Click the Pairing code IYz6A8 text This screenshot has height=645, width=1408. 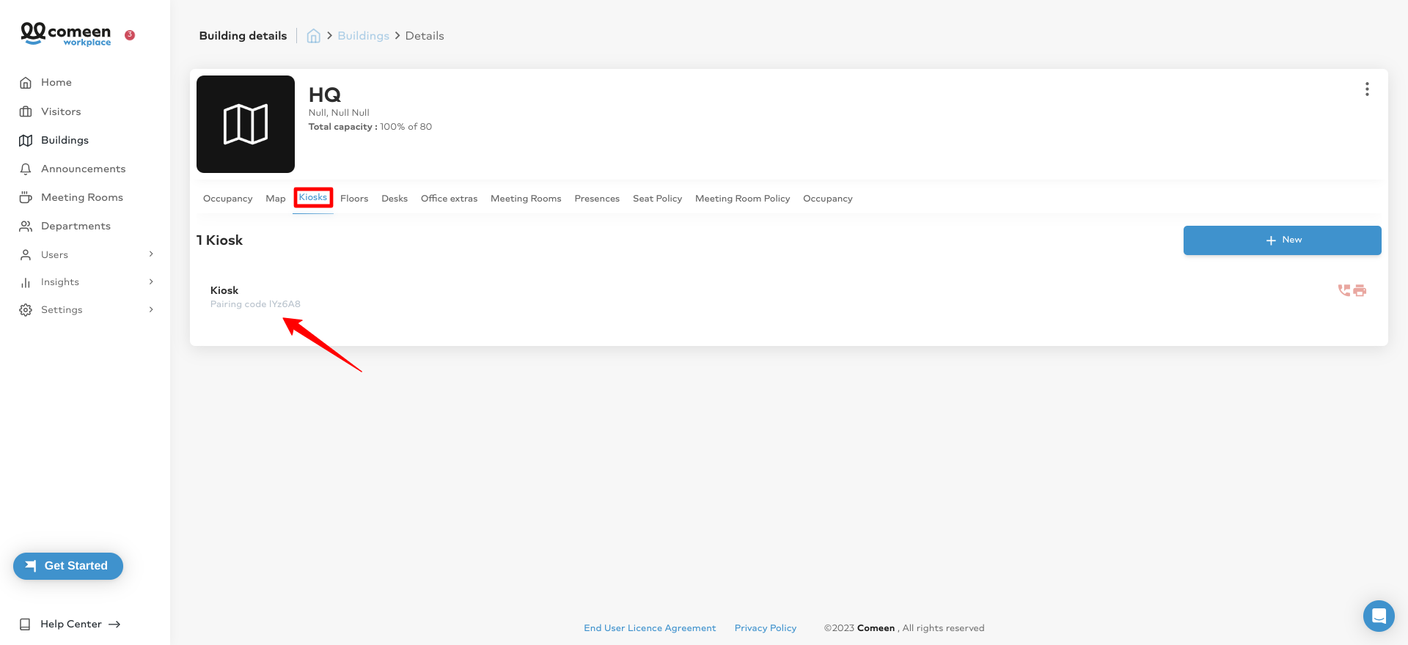(255, 304)
